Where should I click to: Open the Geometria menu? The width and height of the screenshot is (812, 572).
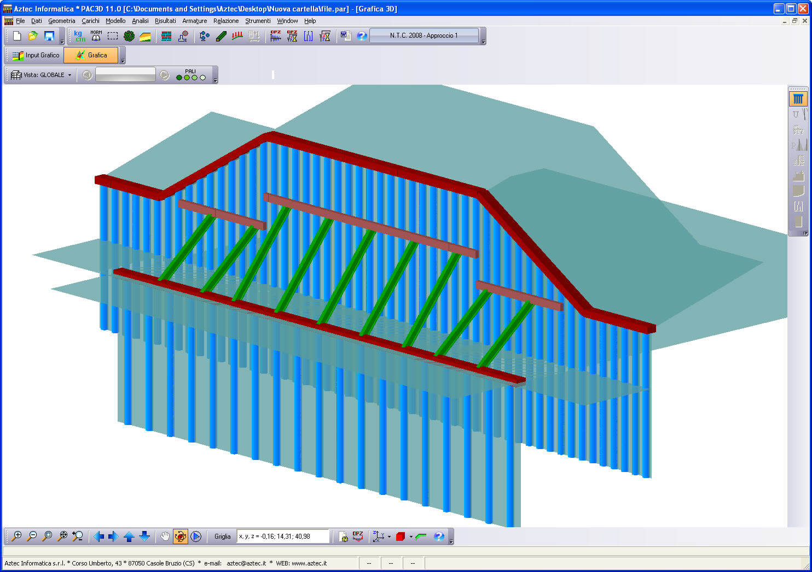pos(61,21)
